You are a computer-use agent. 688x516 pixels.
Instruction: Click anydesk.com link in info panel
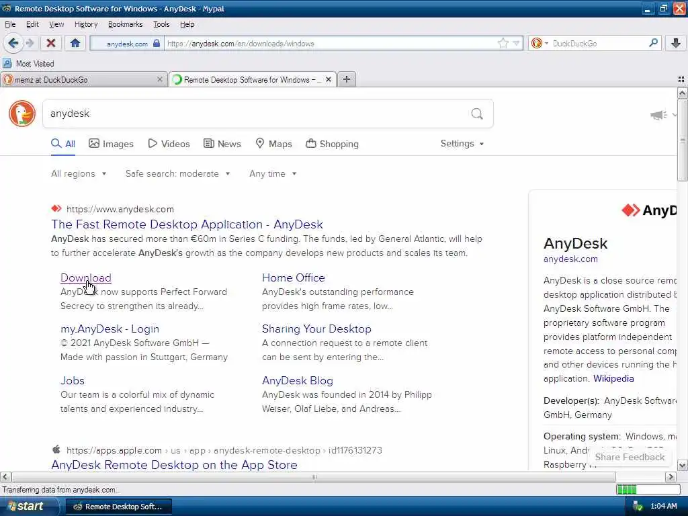(570, 259)
